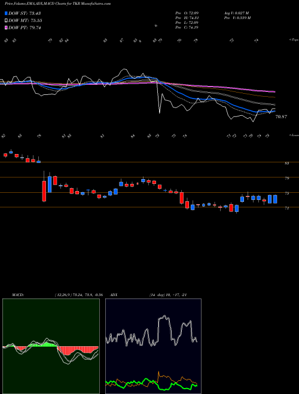Click the ADX (14 day) values text
The height and width of the screenshot is (394, 299).
click(168, 295)
